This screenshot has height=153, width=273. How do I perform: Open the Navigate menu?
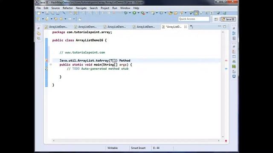click(81, 8)
